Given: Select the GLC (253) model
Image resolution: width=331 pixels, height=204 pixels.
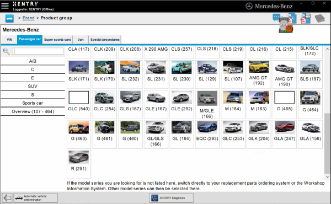Looking at the screenshot, I should pyautogui.click(x=233, y=134).
